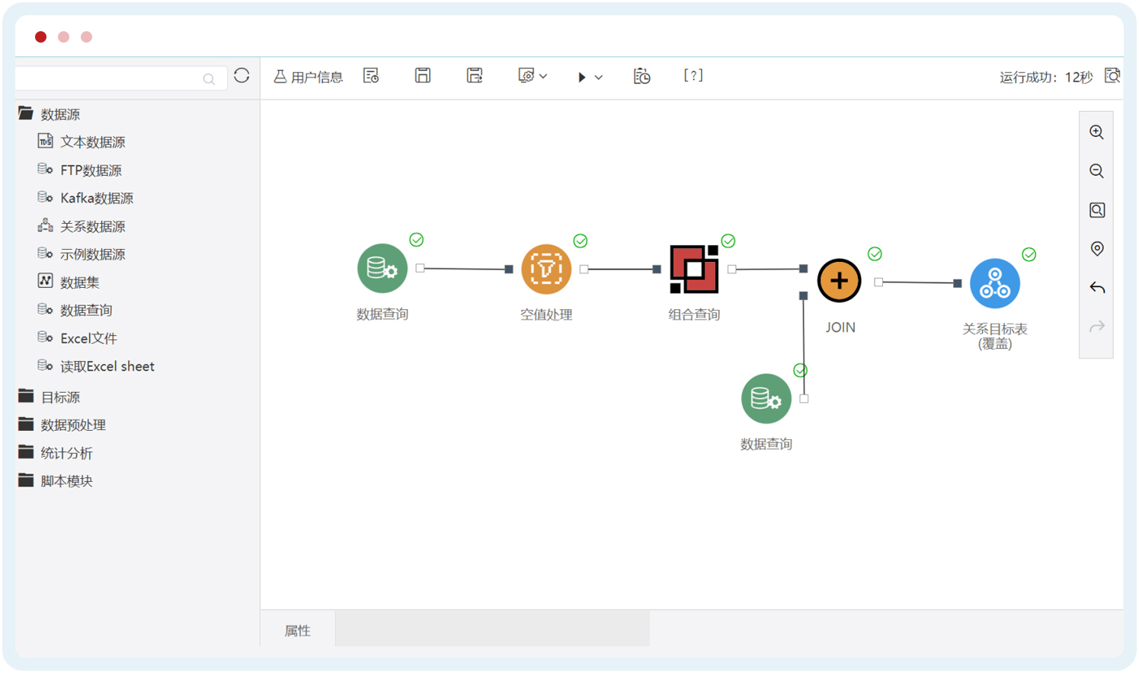Click output port of 空值处理 node
Viewport: 1139px width, 673px height.
pos(584,269)
